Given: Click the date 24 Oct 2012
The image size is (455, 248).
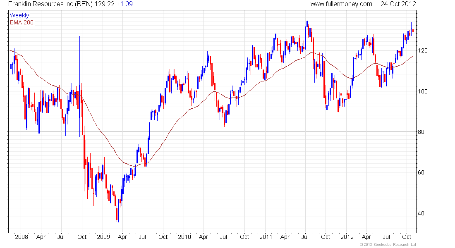Looking at the screenshot, I should (x=398, y=4).
